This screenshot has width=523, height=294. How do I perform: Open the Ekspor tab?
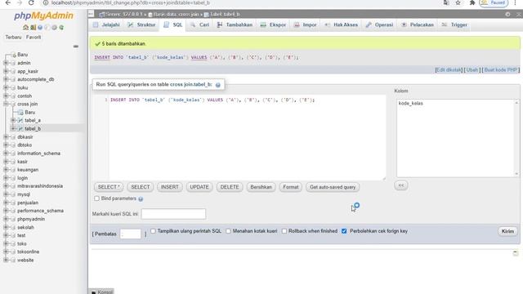pyautogui.click(x=273, y=24)
